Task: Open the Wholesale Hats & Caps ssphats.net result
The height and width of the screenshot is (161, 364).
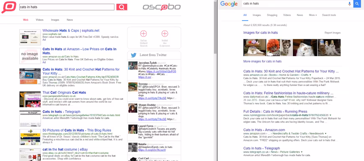Action: point(71,30)
